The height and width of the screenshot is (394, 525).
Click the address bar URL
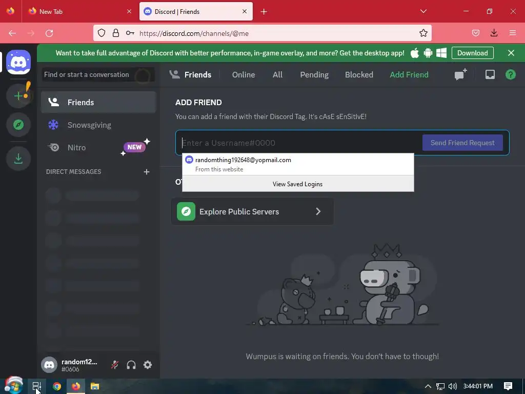coord(194,33)
